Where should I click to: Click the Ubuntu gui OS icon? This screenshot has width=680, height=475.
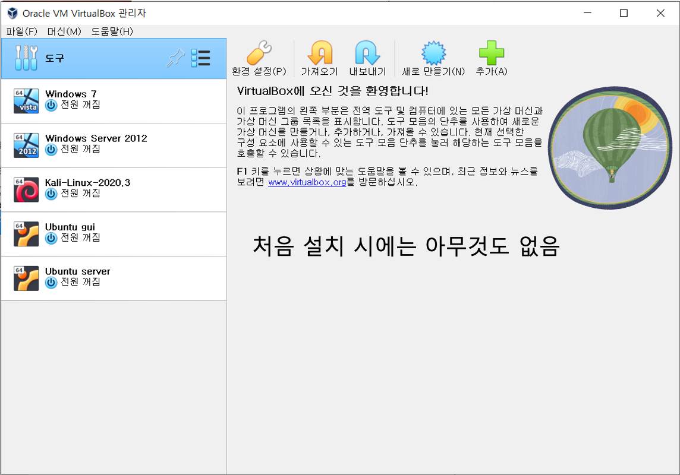click(26, 234)
